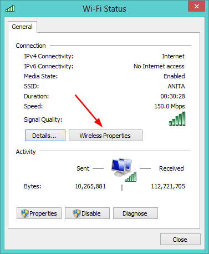209x254 pixels.
Task: Click the 'Duration:' label
Action: click(x=37, y=96)
